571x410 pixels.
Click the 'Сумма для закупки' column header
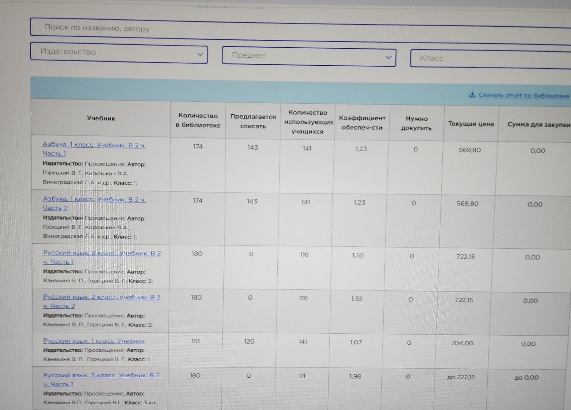pos(538,125)
